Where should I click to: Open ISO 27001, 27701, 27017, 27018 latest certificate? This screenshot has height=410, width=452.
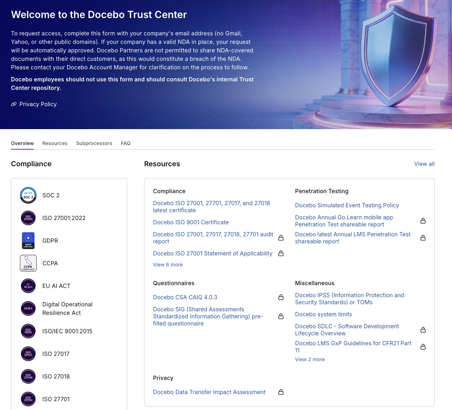click(212, 207)
